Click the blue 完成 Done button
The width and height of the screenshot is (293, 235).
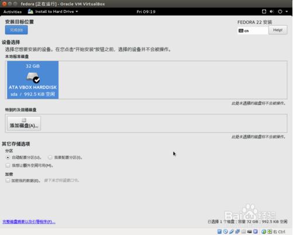click(16, 30)
